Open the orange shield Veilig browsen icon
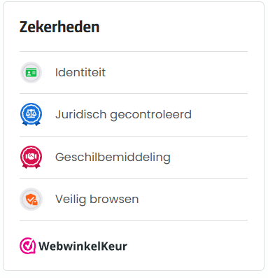The height and width of the screenshot is (278, 268). point(31,199)
